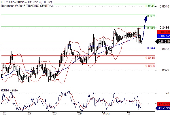Viewport: 170px width, 115px height.
Task: Click the EUR/GBP 30min chart title
Action: 26,2
